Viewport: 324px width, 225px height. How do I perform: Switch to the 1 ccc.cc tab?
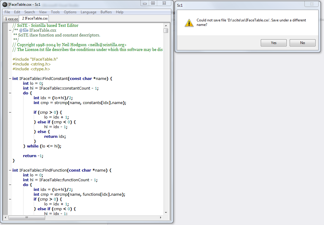click(11, 19)
